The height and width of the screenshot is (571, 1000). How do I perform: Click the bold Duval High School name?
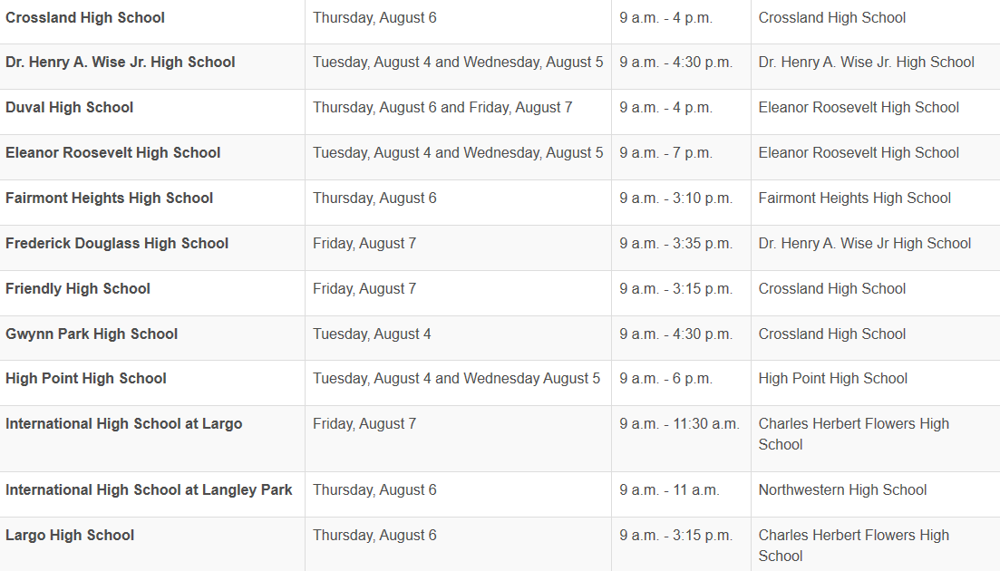pyautogui.click(x=69, y=108)
